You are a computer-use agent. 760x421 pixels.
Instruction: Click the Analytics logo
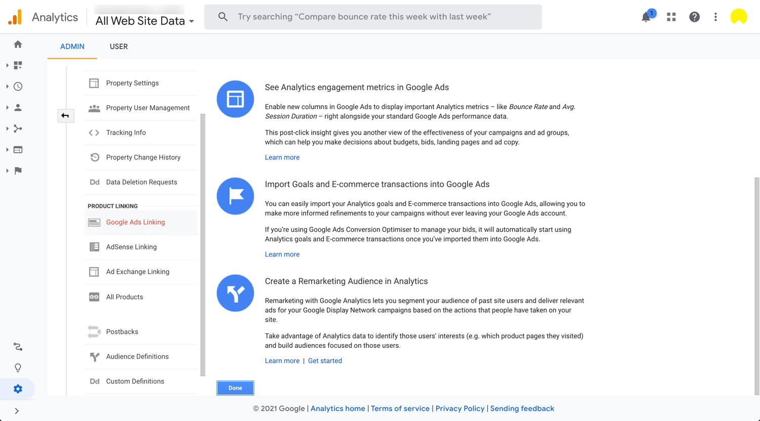[15, 17]
